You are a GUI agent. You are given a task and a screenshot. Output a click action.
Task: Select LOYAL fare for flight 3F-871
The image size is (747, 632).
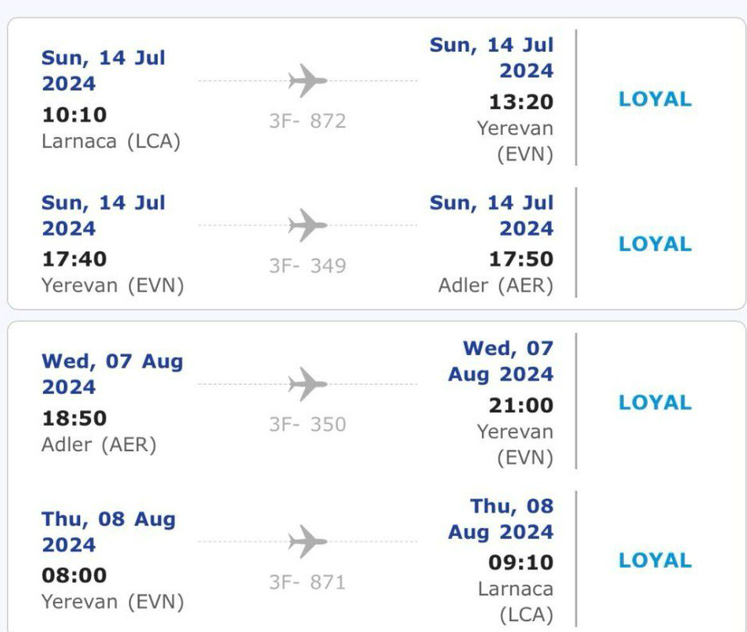[655, 560]
